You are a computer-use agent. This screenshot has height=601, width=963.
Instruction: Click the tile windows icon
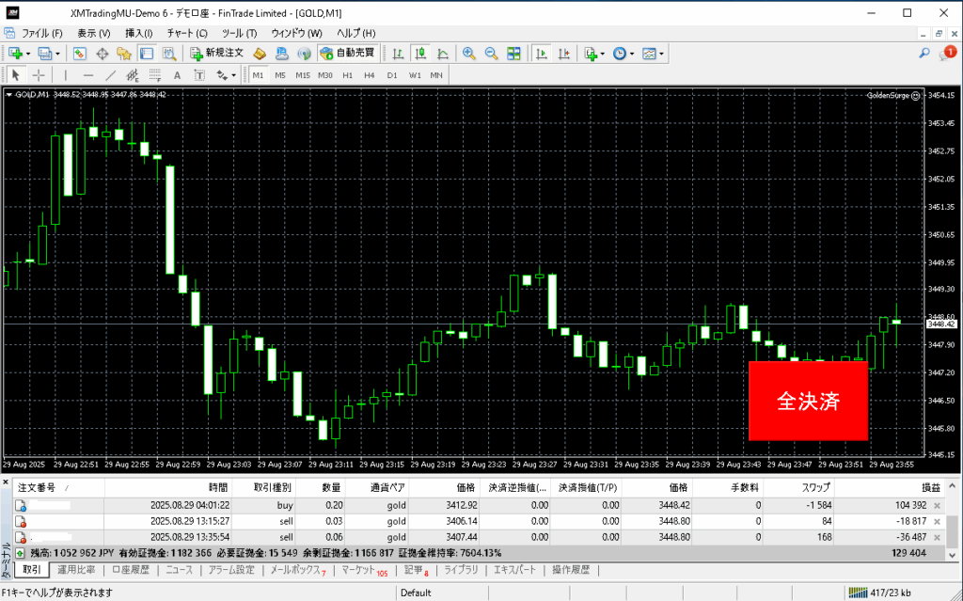[x=512, y=54]
